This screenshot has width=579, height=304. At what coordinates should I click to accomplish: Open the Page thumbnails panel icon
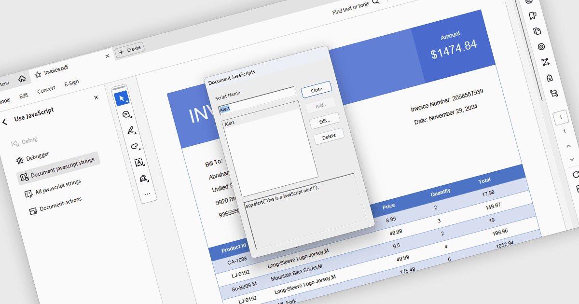[537, 31]
